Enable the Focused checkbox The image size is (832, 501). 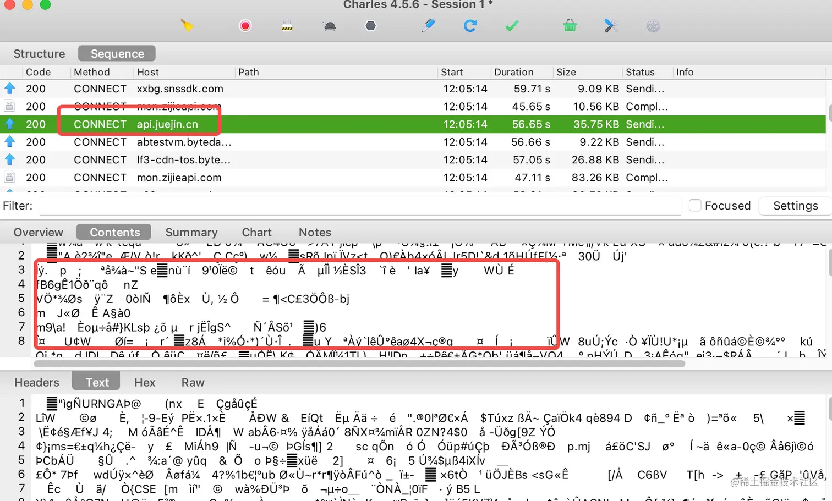click(x=695, y=205)
